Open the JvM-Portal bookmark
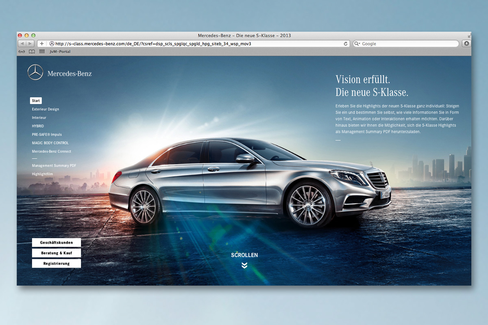The width and height of the screenshot is (488, 325). 60,52
